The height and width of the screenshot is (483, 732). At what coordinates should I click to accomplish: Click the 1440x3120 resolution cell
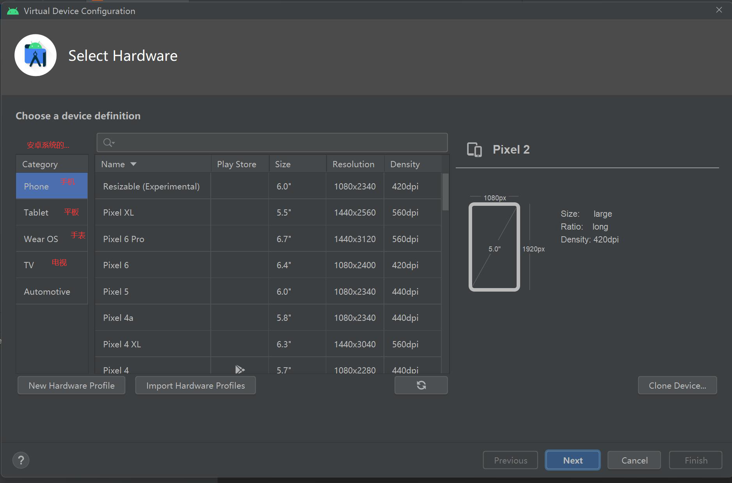coord(355,239)
